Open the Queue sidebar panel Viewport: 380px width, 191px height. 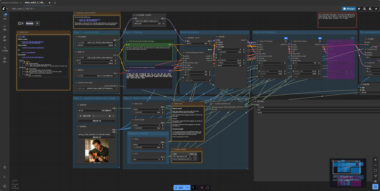tap(5, 16)
